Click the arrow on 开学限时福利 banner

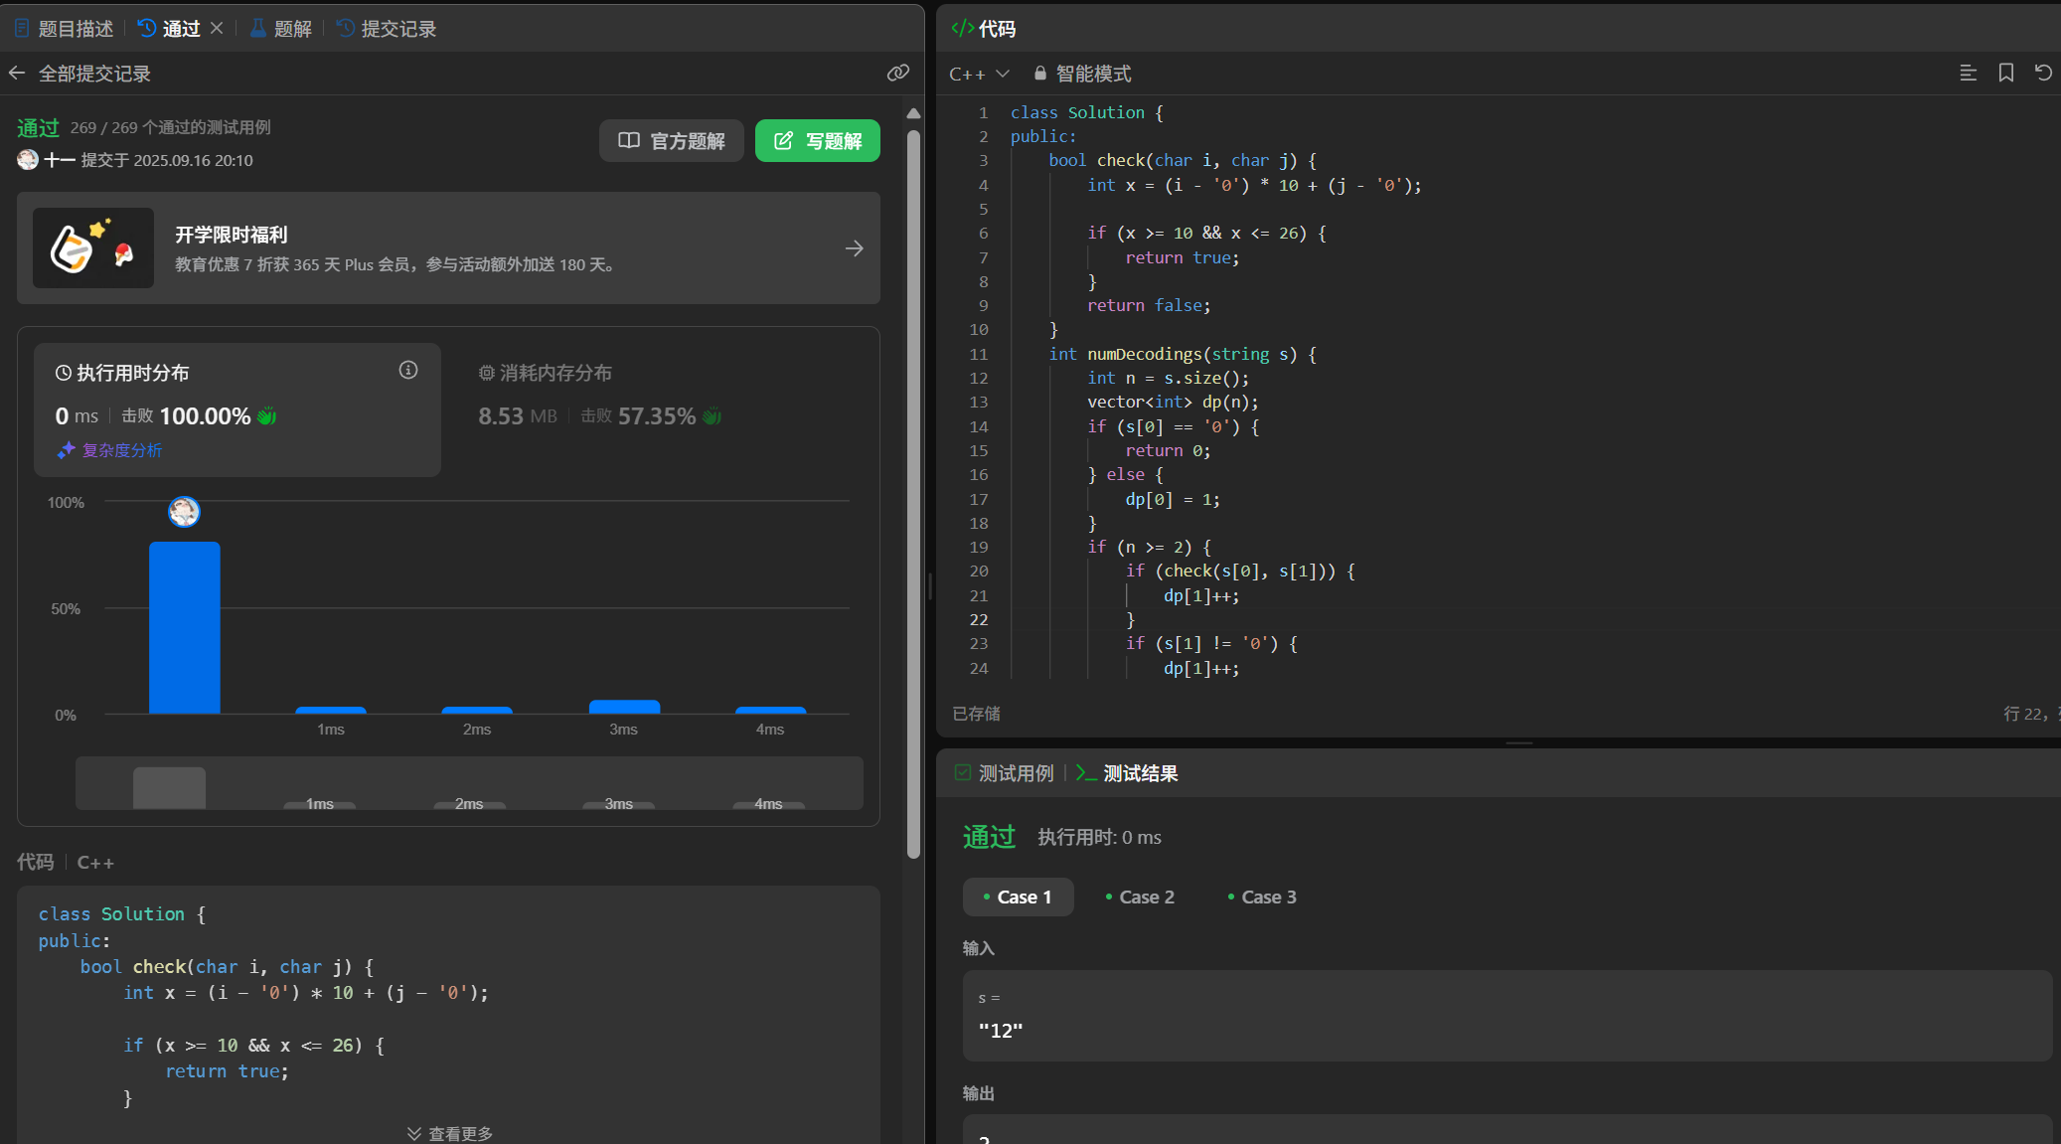(x=854, y=248)
